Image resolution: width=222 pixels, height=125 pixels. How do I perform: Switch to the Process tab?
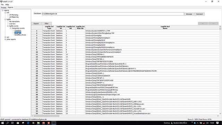coord(3,8)
